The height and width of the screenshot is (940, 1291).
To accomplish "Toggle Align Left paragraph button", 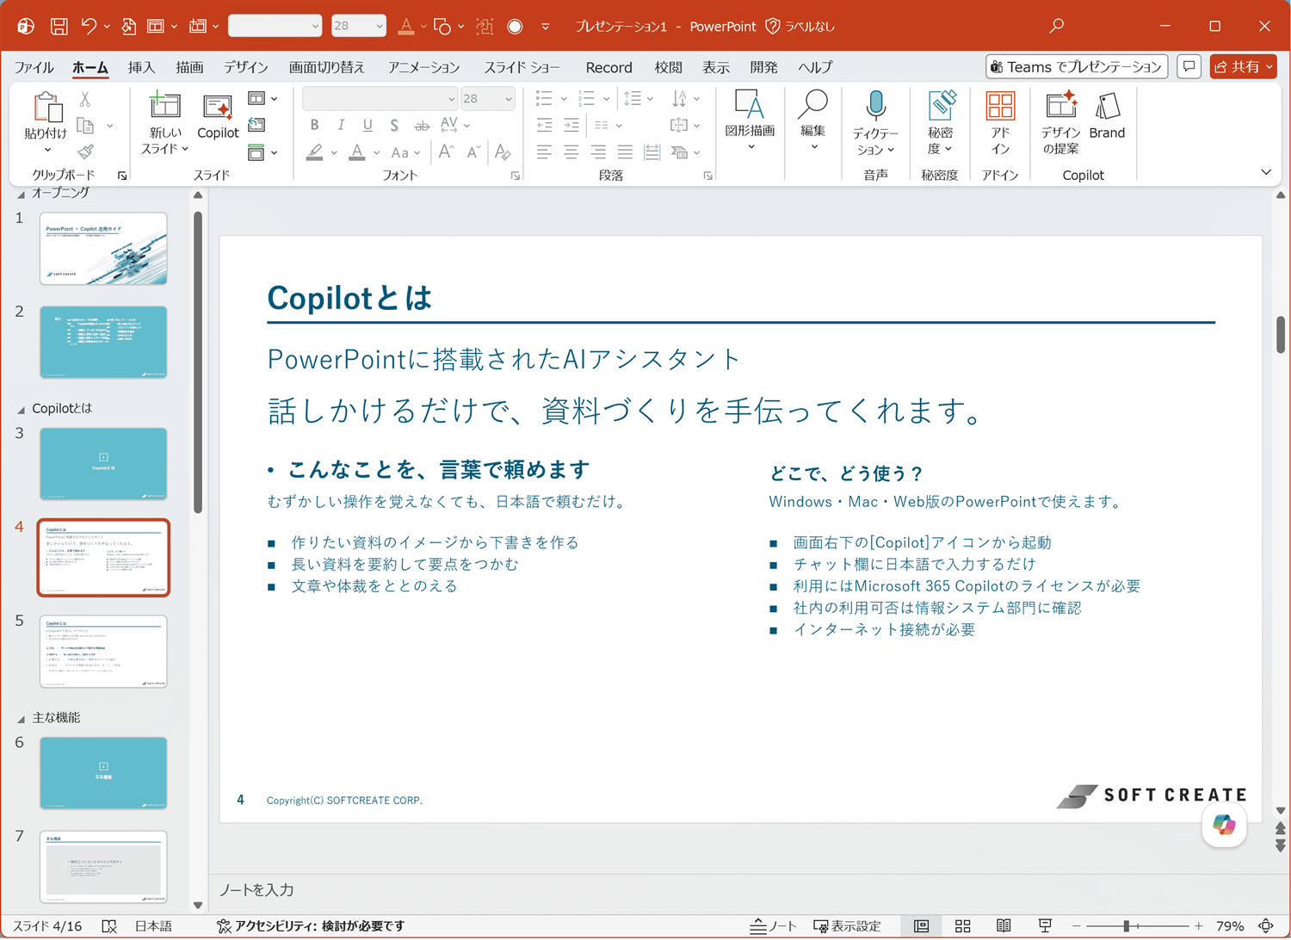I will pos(544,152).
